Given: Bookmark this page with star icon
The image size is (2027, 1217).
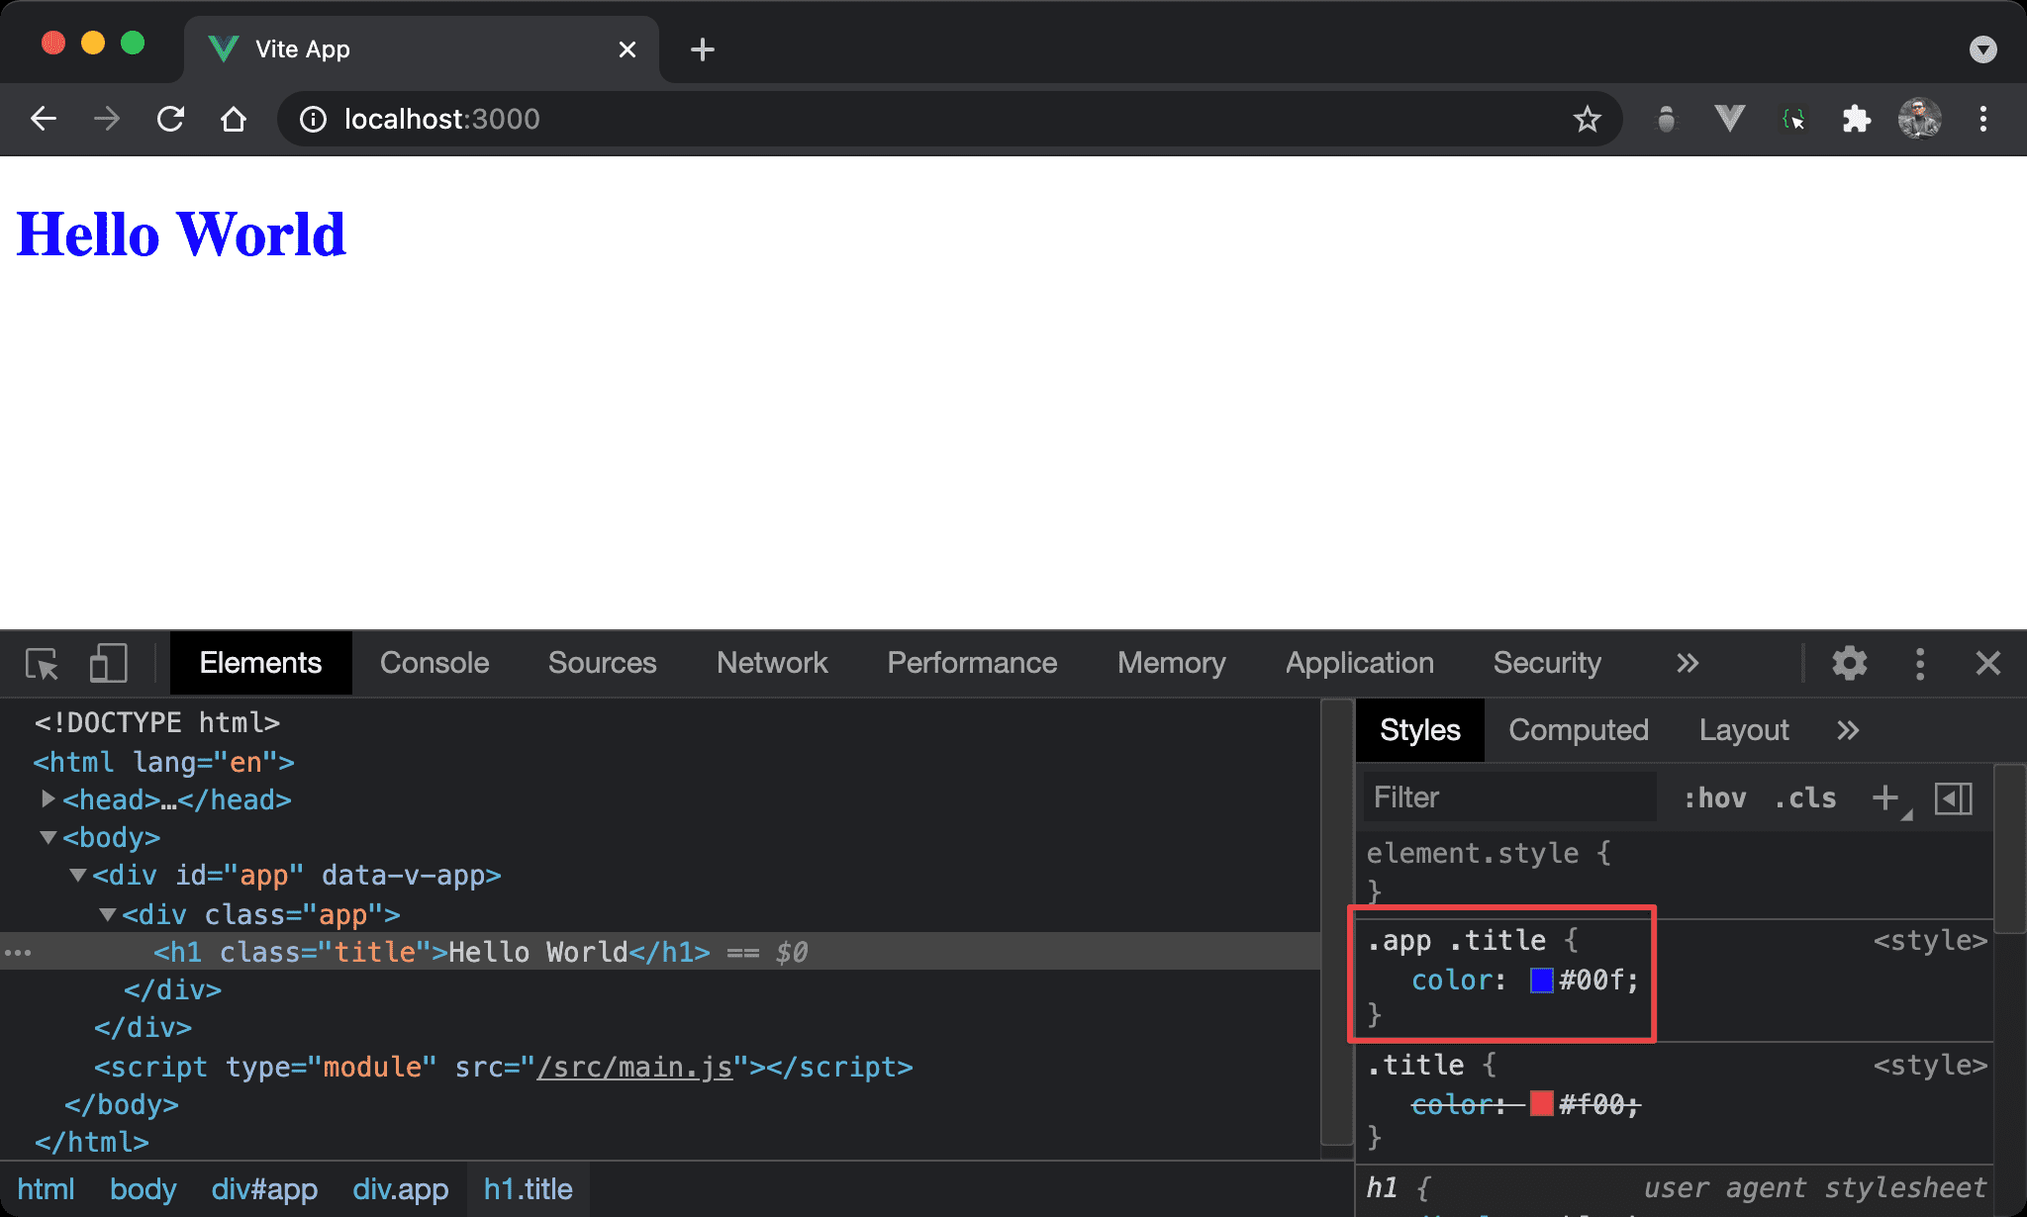Looking at the screenshot, I should coord(1587,120).
